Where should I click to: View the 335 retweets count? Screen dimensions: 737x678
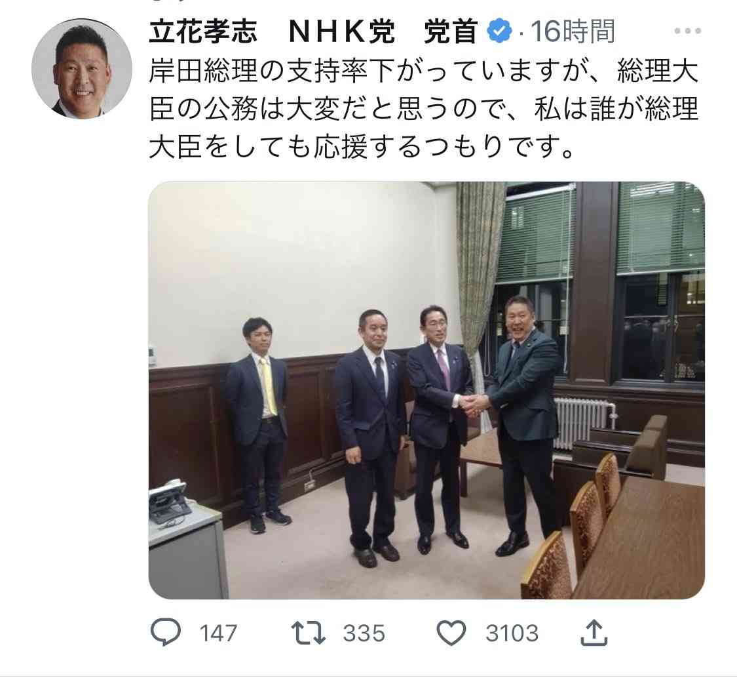click(364, 633)
